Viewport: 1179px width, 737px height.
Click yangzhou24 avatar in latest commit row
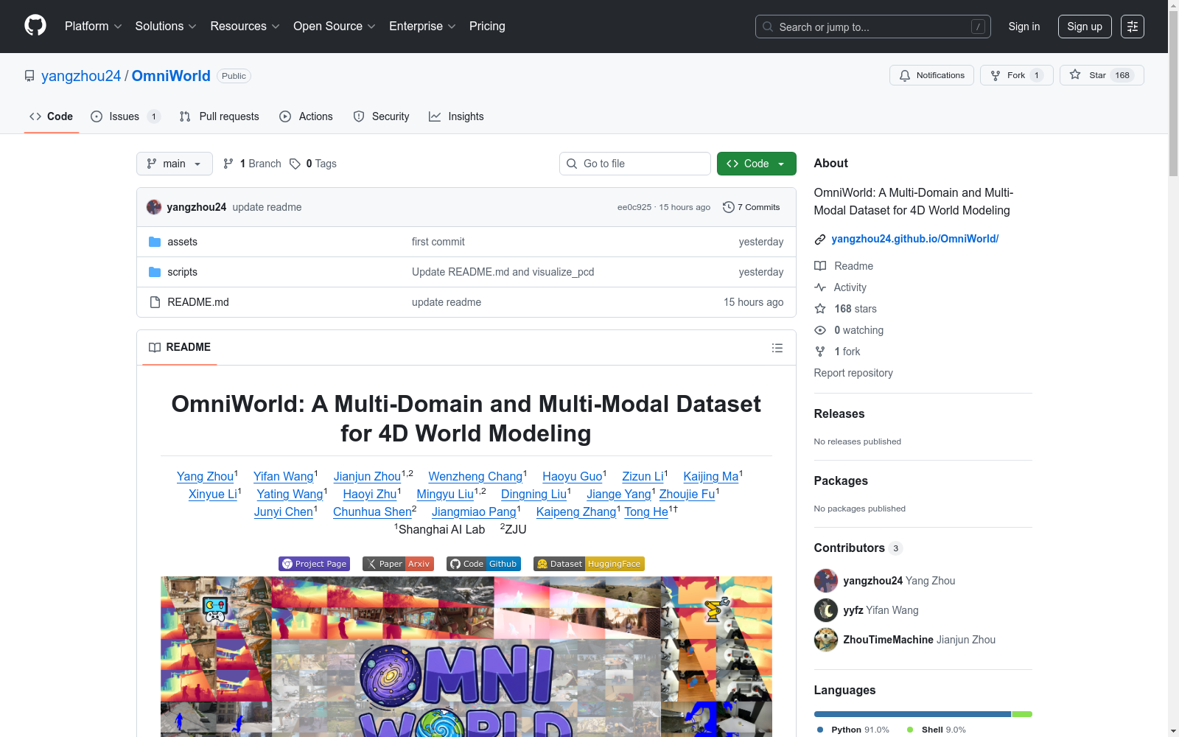[x=154, y=207]
